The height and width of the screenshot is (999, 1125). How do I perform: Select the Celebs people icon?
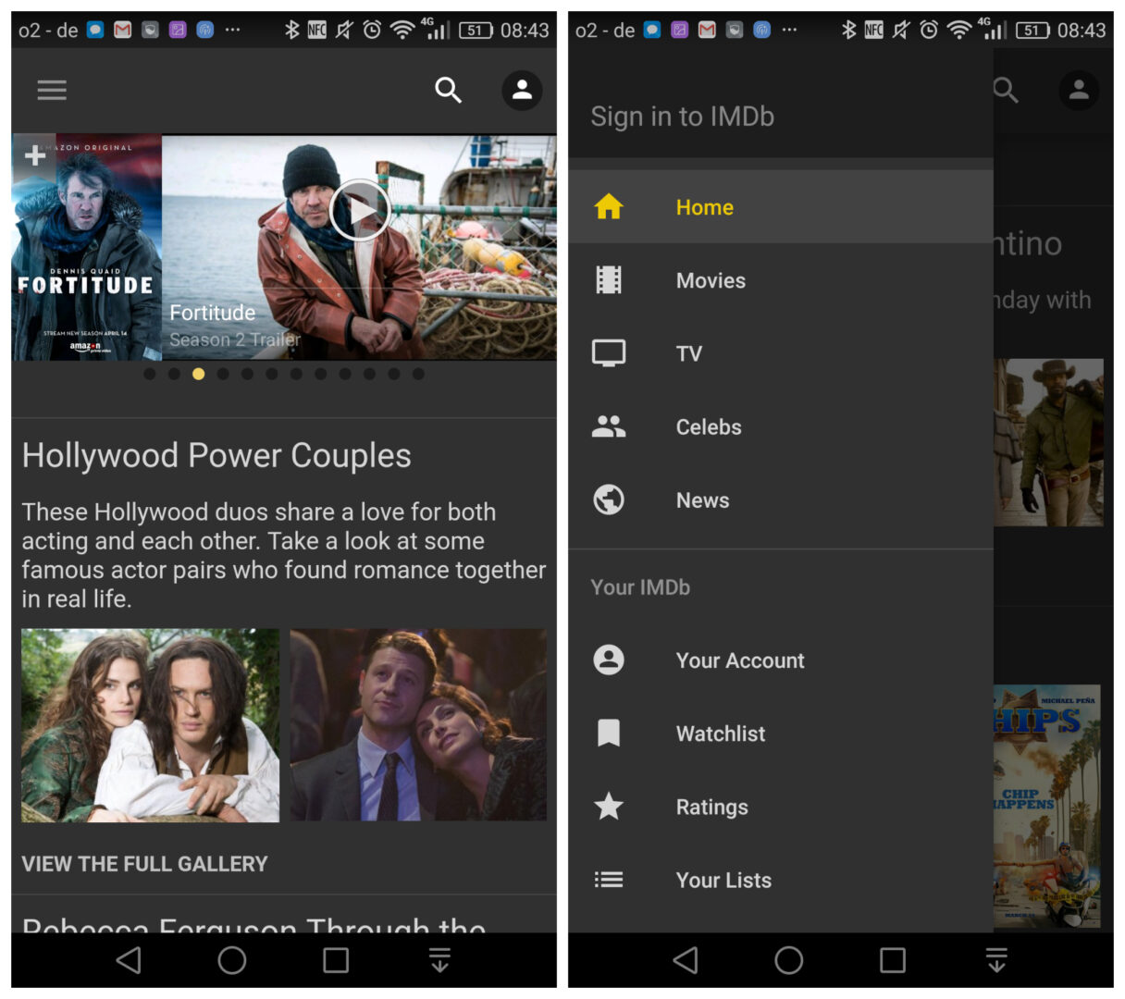[x=609, y=426]
